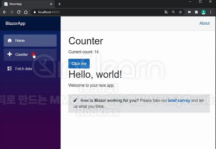Click the BlazorApp brand title
Viewport: 216px width, 149px height.
[16, 24]
